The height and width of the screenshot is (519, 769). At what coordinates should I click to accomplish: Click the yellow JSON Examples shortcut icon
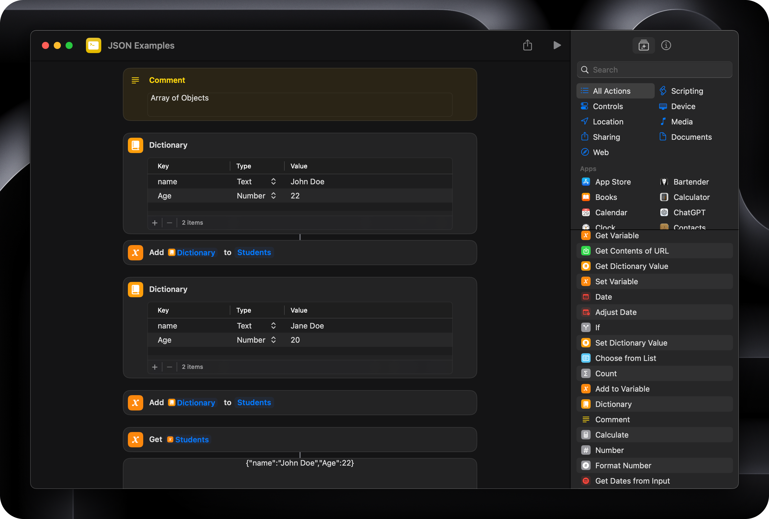(93, 45)
